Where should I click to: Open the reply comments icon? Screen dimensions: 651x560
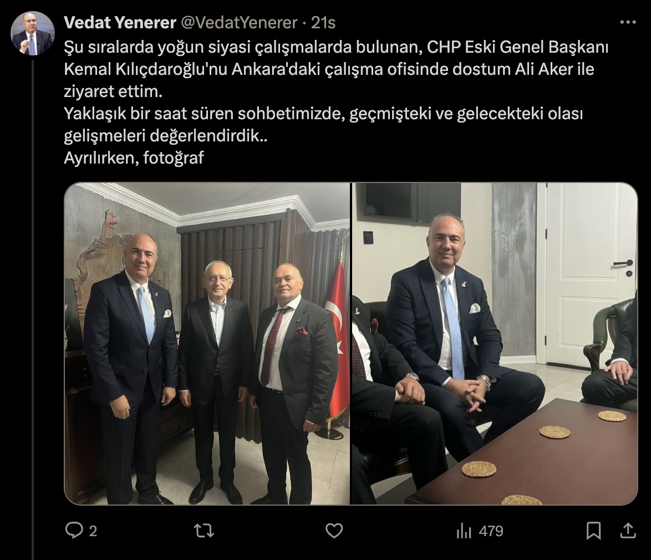tap(74, 531)
